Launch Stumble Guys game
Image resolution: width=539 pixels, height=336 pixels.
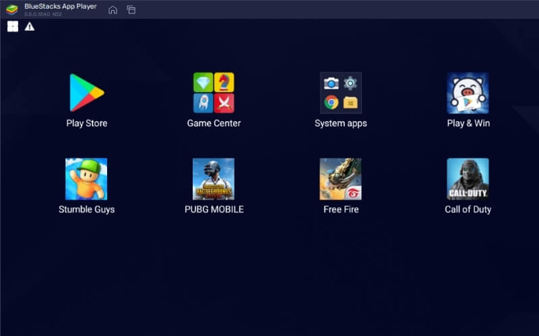pyautogui.click(x=86, y=179)
